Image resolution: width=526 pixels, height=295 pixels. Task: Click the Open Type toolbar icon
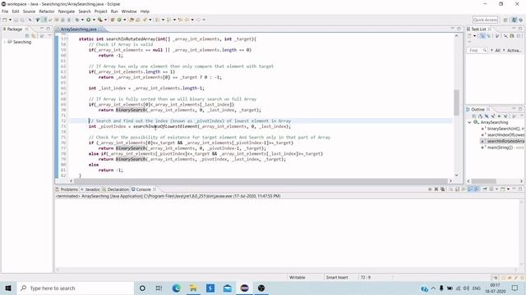click(x=131, y=20)
